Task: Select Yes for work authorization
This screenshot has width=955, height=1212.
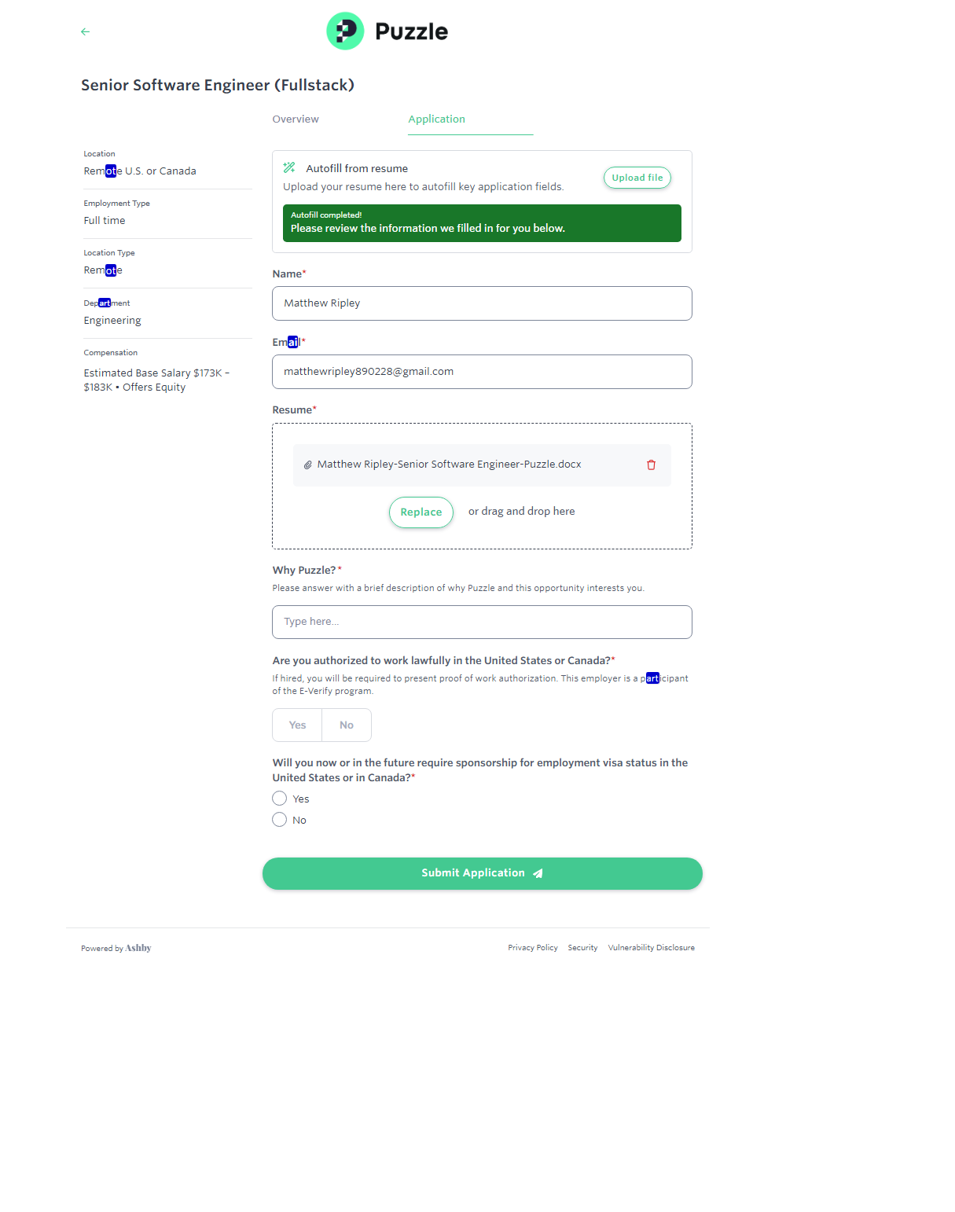Action: pyautogui.click(x=297, y=725)
